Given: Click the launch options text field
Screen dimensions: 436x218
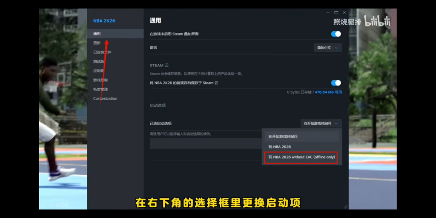Looking at the screenshot, I should click(206, 143).
